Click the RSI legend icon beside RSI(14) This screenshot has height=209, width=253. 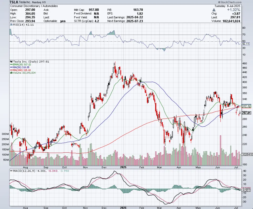coord(11,25)
